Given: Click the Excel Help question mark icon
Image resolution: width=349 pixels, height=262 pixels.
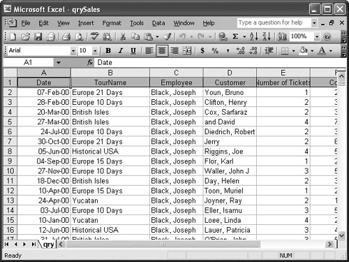Looking at the screenshot, I should point(327,36).
